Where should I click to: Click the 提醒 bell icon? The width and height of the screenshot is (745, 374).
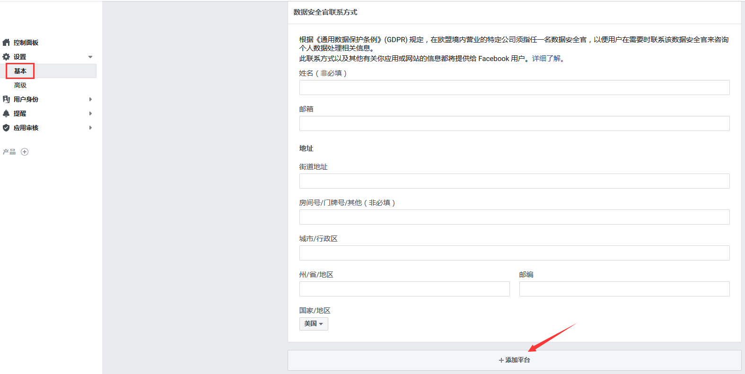click(x=6, y=113)
